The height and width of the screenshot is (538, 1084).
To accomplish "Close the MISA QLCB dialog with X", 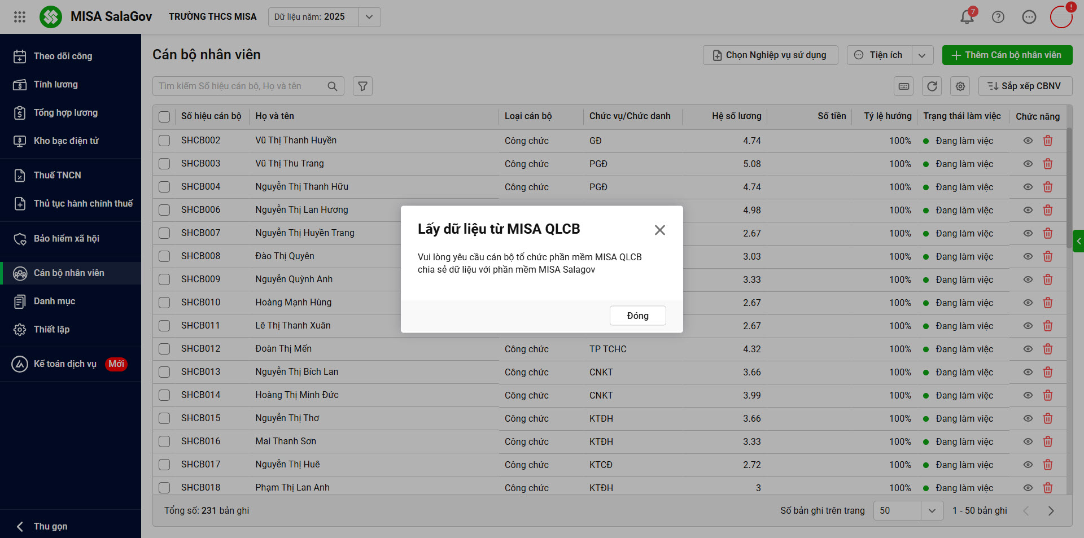I will point(660,230).
